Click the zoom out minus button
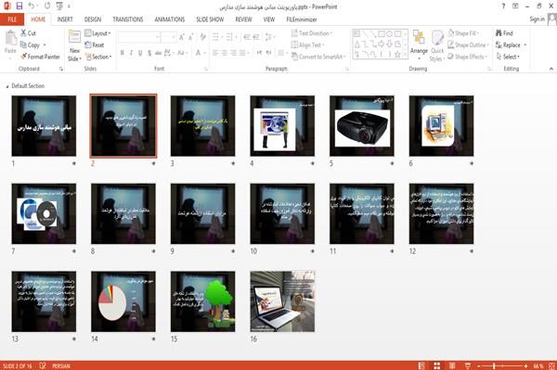 pos(479,365)
